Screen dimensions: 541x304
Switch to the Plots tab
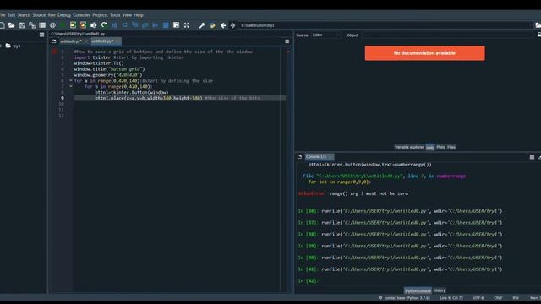point(440,147)
